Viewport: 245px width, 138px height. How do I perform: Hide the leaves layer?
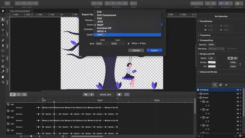[238, 94]
